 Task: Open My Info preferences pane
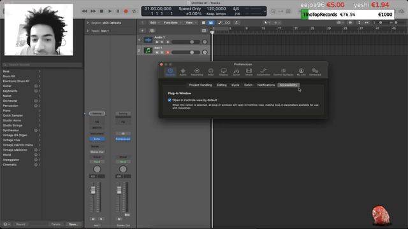click(x=301, y=72)
